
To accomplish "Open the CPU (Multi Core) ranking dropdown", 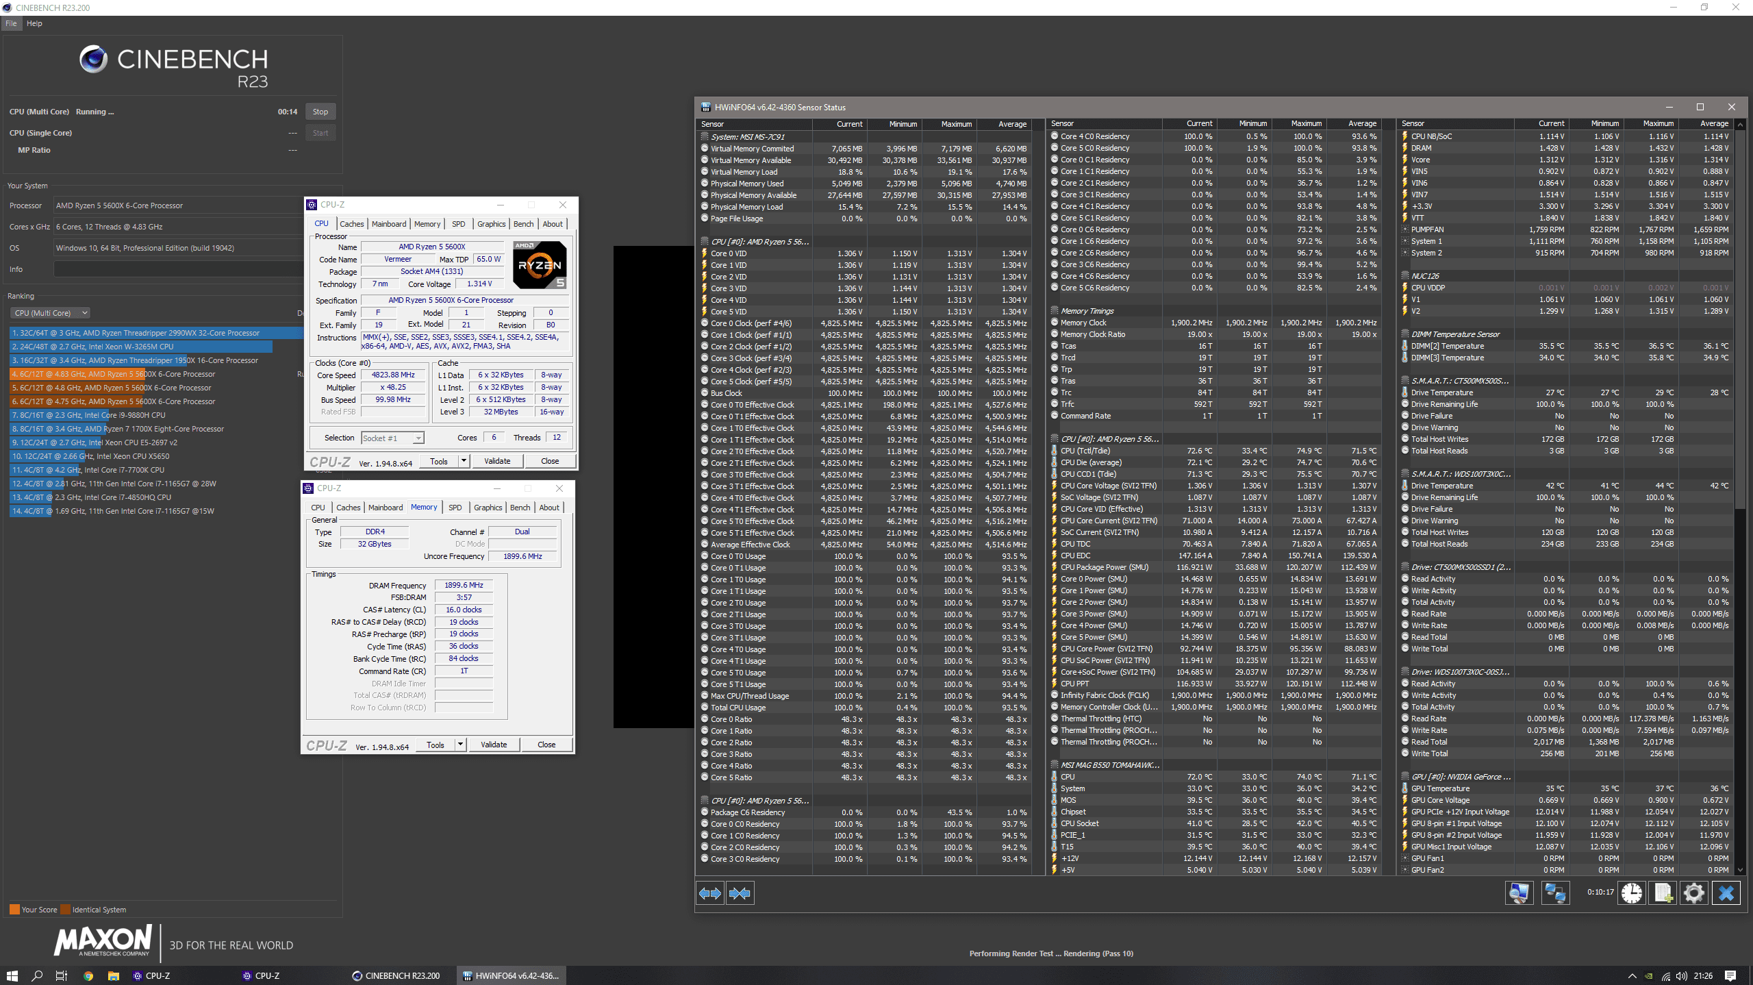I will [x=50, y=313].
